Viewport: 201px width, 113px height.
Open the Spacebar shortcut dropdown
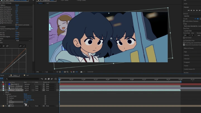(x=192, y=16)
